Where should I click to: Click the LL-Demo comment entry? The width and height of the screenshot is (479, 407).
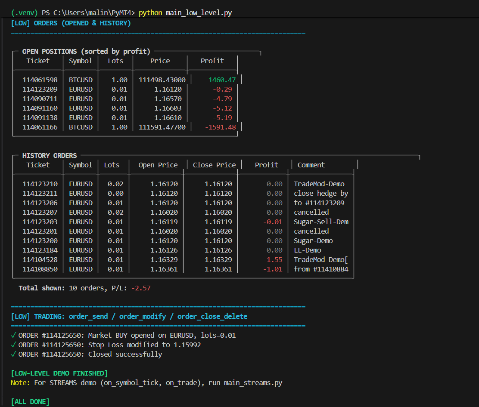[308, 250]
